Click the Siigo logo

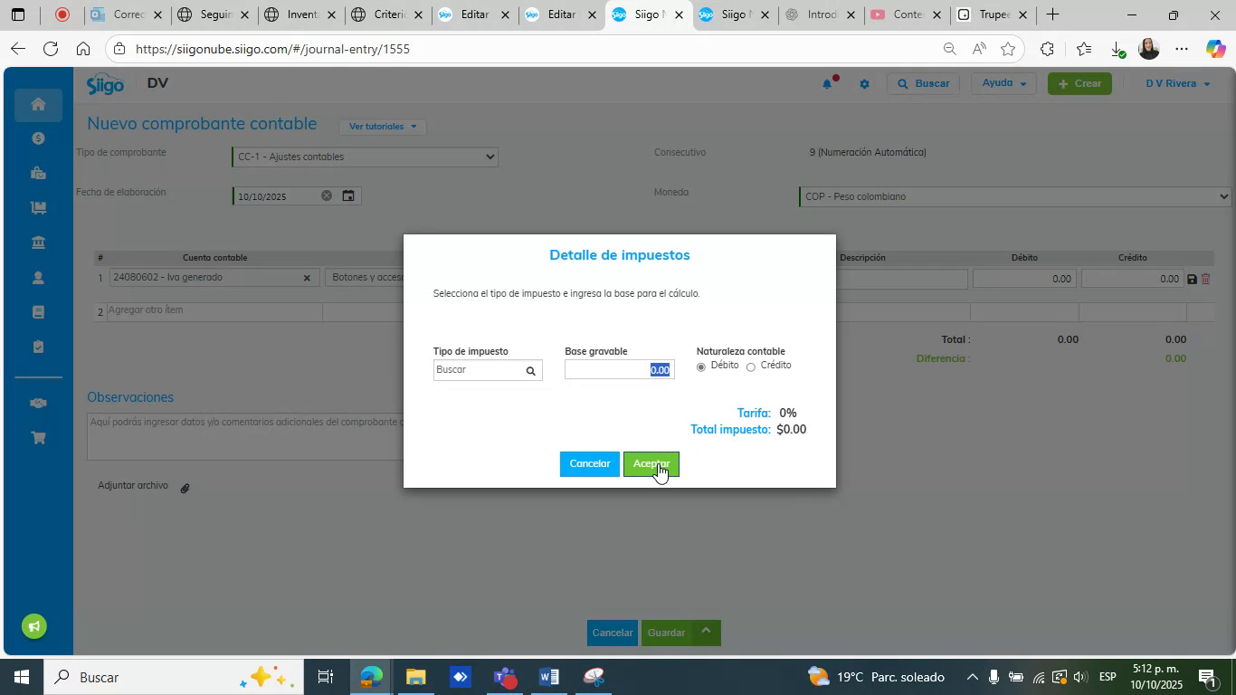(105, 84)
